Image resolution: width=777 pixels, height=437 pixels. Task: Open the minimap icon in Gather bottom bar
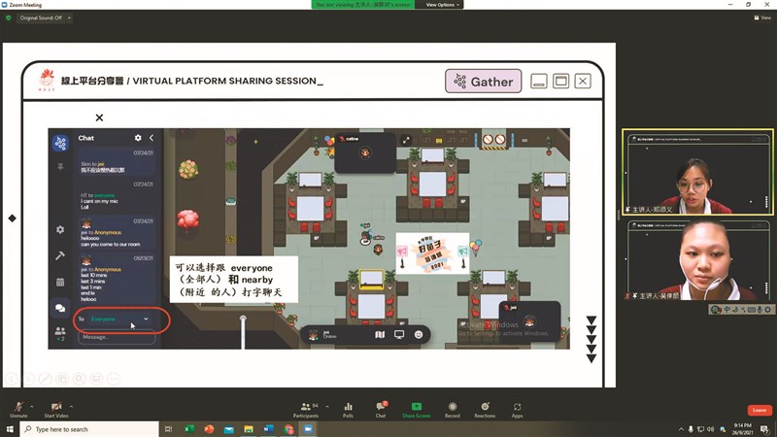(380, 335)
